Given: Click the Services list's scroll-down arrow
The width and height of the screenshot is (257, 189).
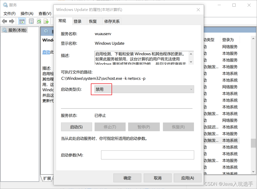Looking at the screenshot, I should coord(253,172).
